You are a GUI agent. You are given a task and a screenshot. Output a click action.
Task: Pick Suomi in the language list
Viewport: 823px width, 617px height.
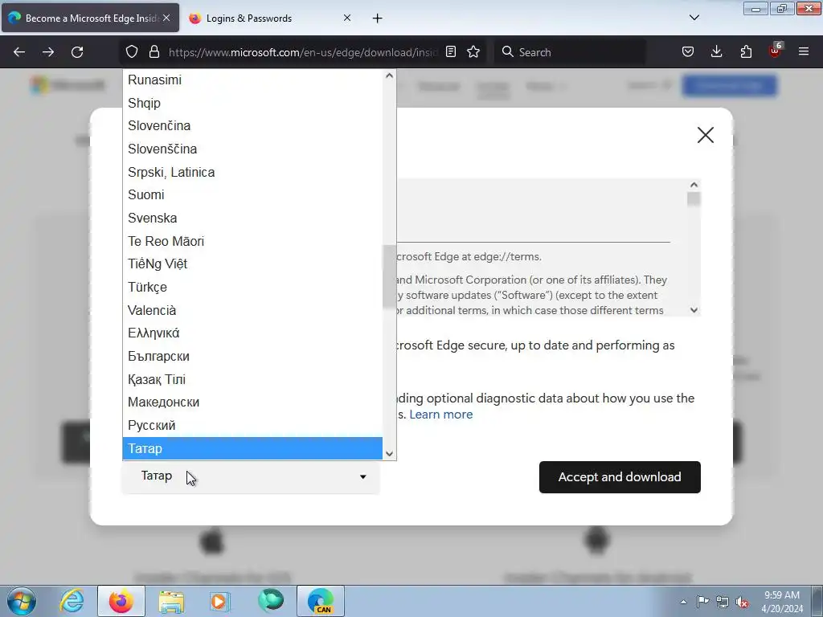click(252, 194)
